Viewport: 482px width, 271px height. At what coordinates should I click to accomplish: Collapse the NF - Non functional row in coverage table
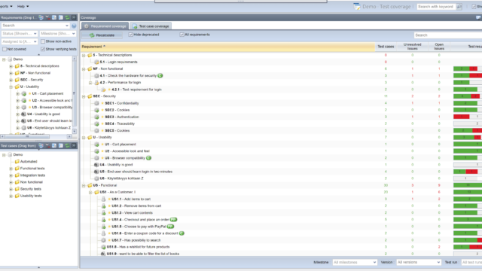(84, 69)
